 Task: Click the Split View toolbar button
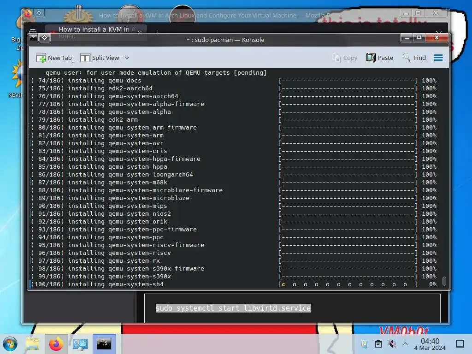100,58
